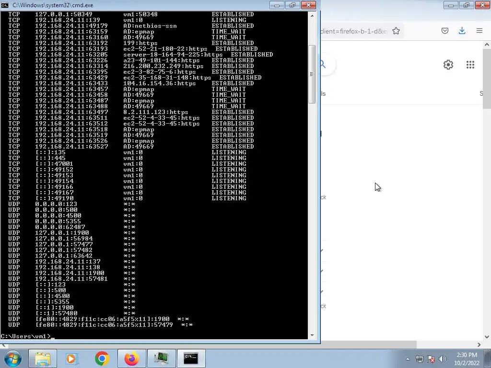Open Google Chrome from the taskbar
Screen dimensions: 491x368
102,358
